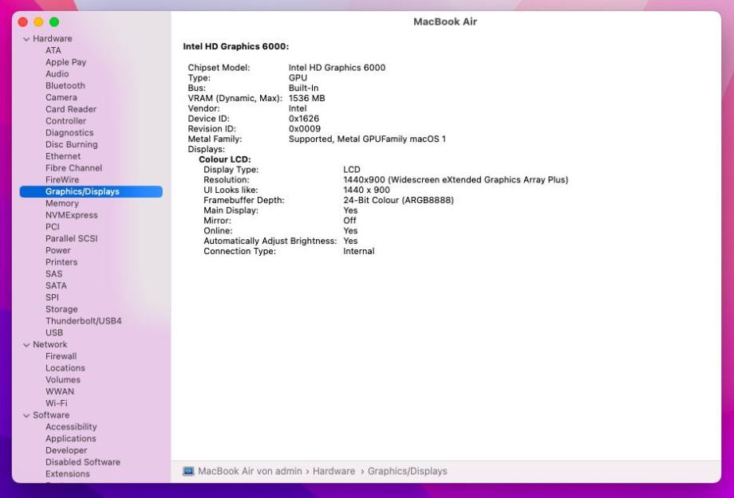This screenshot has width=734, height=498.
Task: Select Extensions under Software
Action: pos(67,473)
